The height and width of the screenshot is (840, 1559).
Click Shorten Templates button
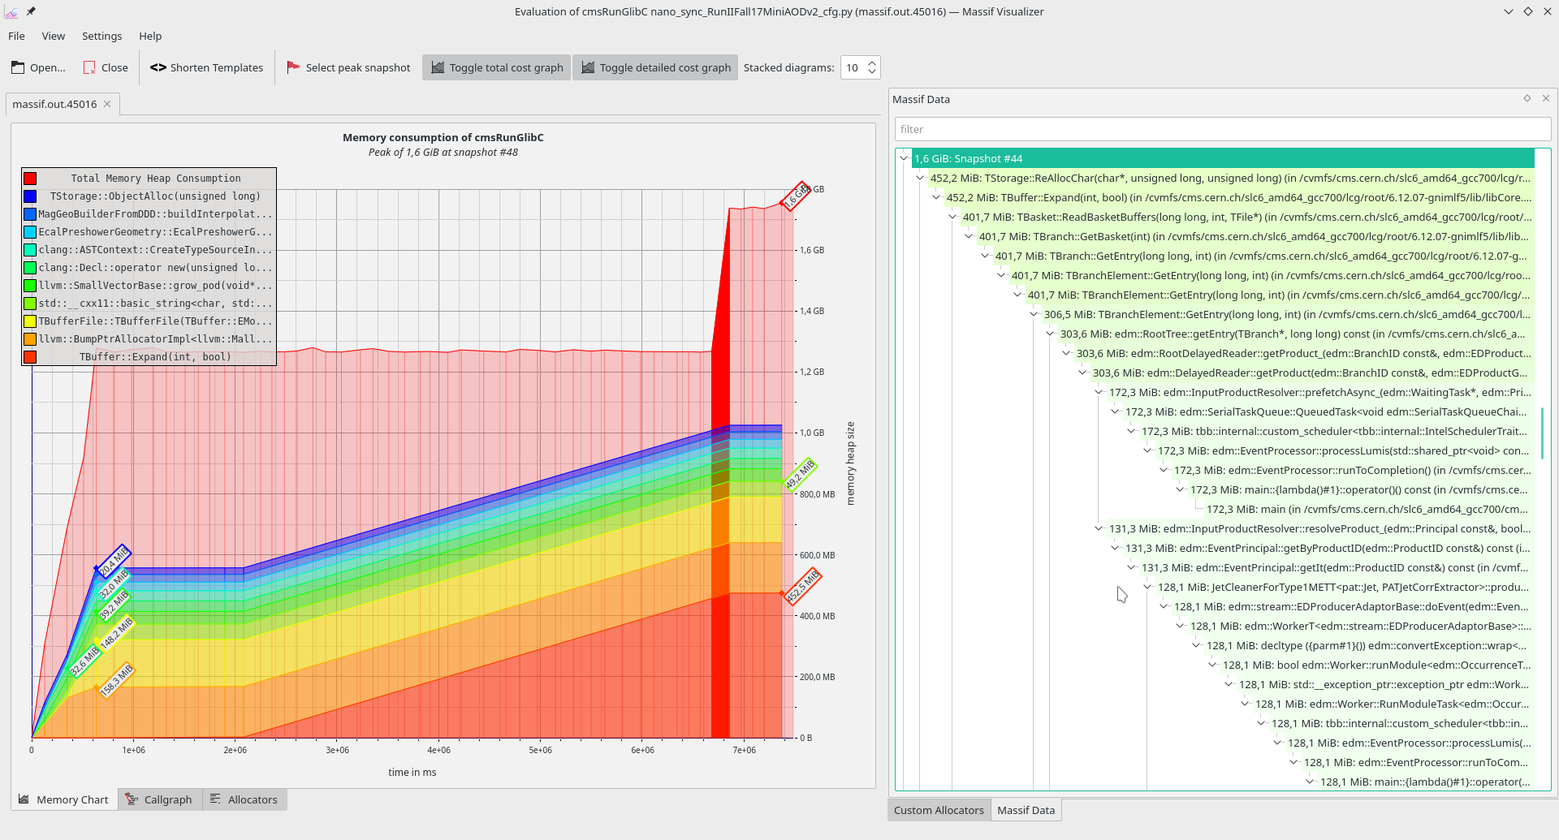pyautogui.click(x=206, y=67)
